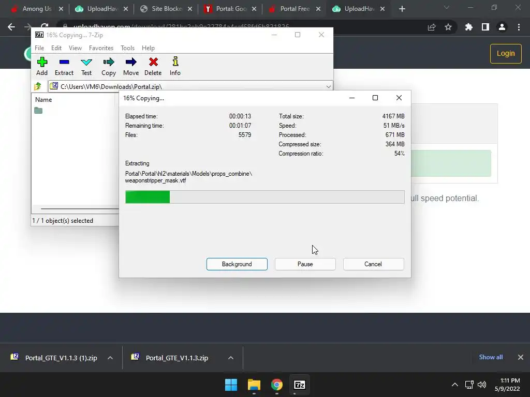Open the Tools menu in 7-Zip
The width and height of the screenshot is (530, 397).
pyautogui.click(x=127, y=48)
